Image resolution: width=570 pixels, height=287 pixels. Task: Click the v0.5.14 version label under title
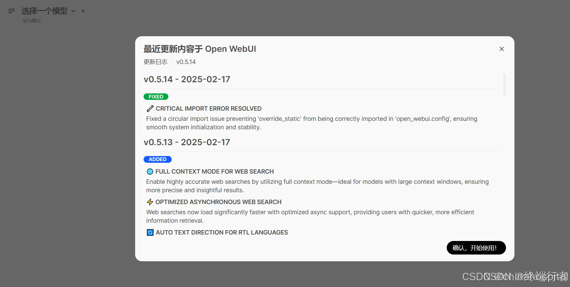[186, 62]
